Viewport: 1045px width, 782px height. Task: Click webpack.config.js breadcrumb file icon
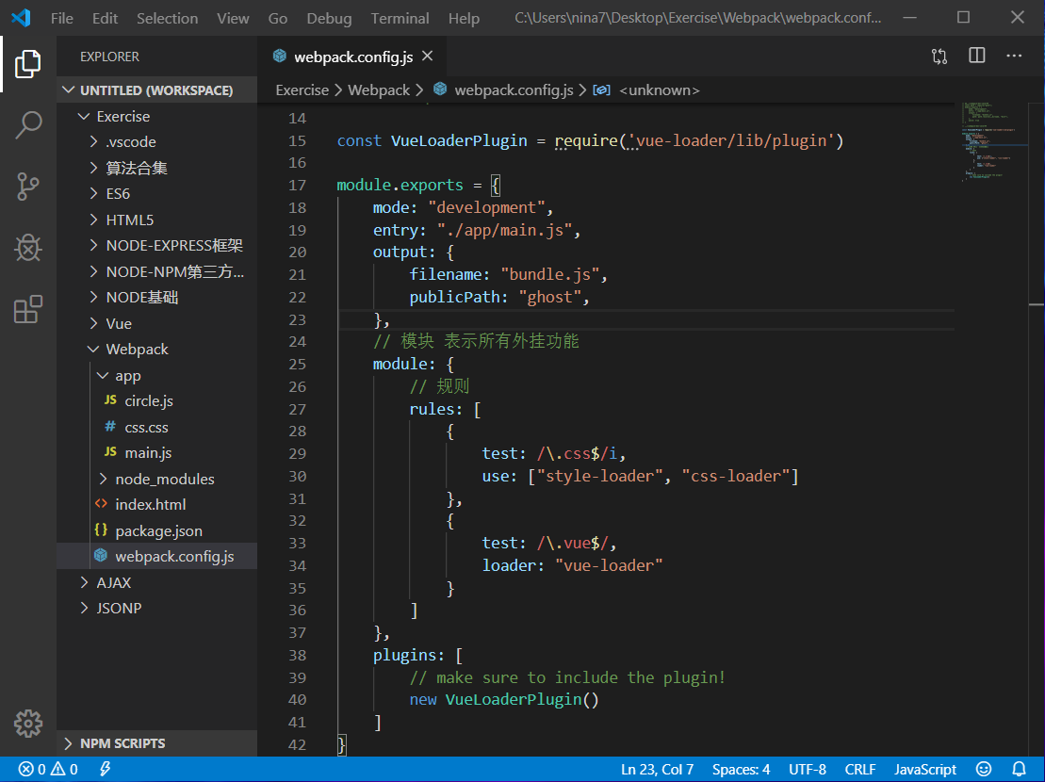pos(440,90)
